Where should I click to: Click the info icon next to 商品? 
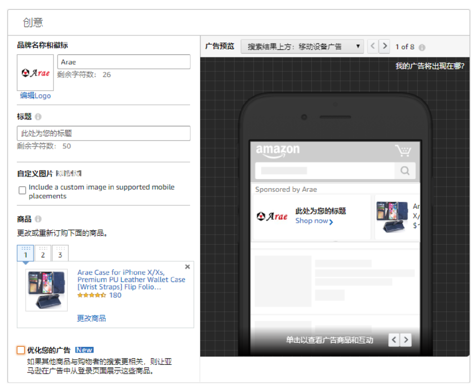click(x=38, y=219)
